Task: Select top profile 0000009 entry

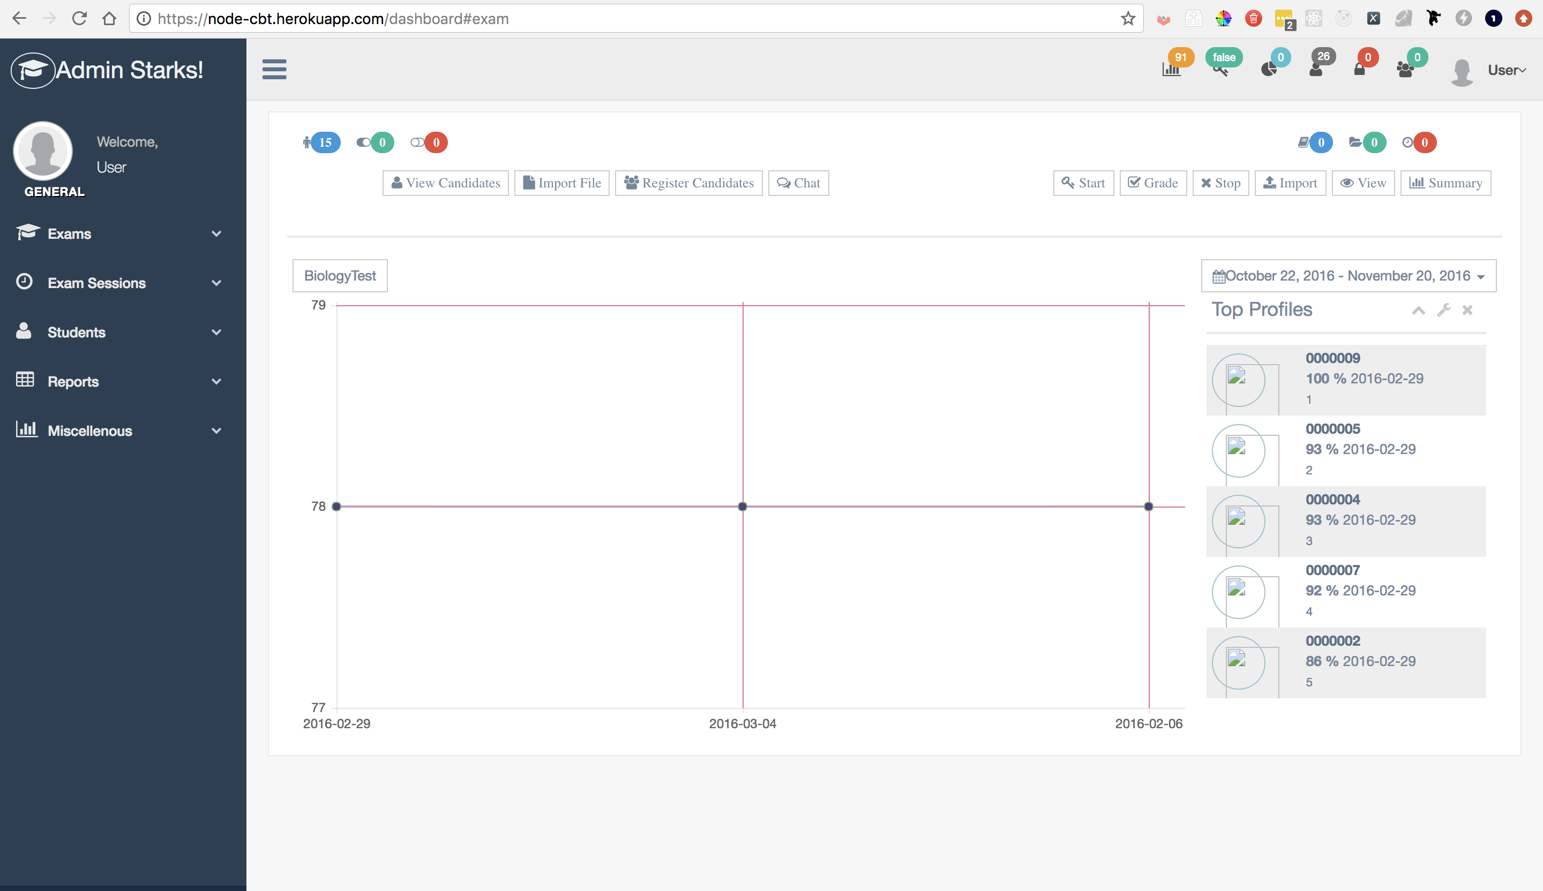Action: click(x=1345, y=380)
